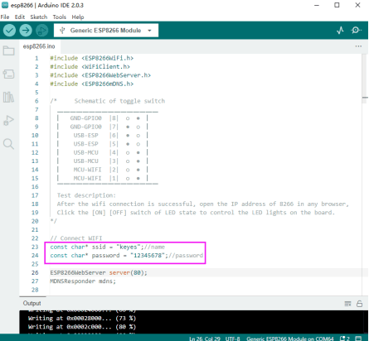Open the Library Manager sidebar

pyautogui.click(x=8, y=97)
